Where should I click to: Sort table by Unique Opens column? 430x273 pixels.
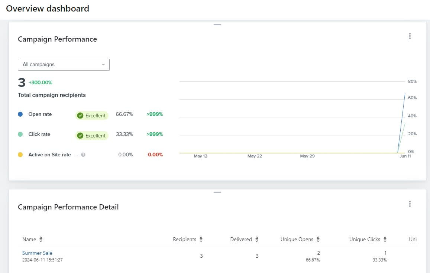pyautogui.click(x=318, y=240)
